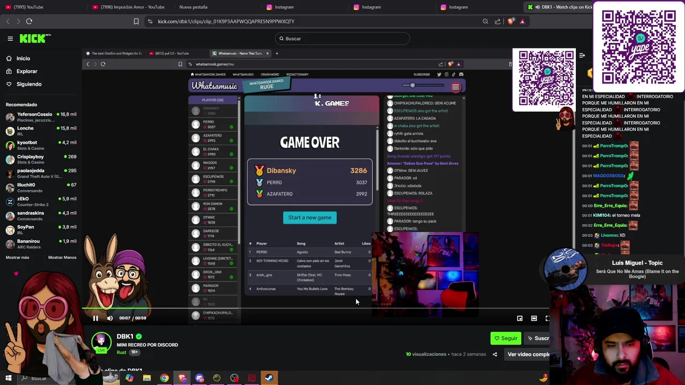This screenshot has height=385, width=685.
Task: Open the Kick sidebar hamburger menu
Action: tap(10, 38)
